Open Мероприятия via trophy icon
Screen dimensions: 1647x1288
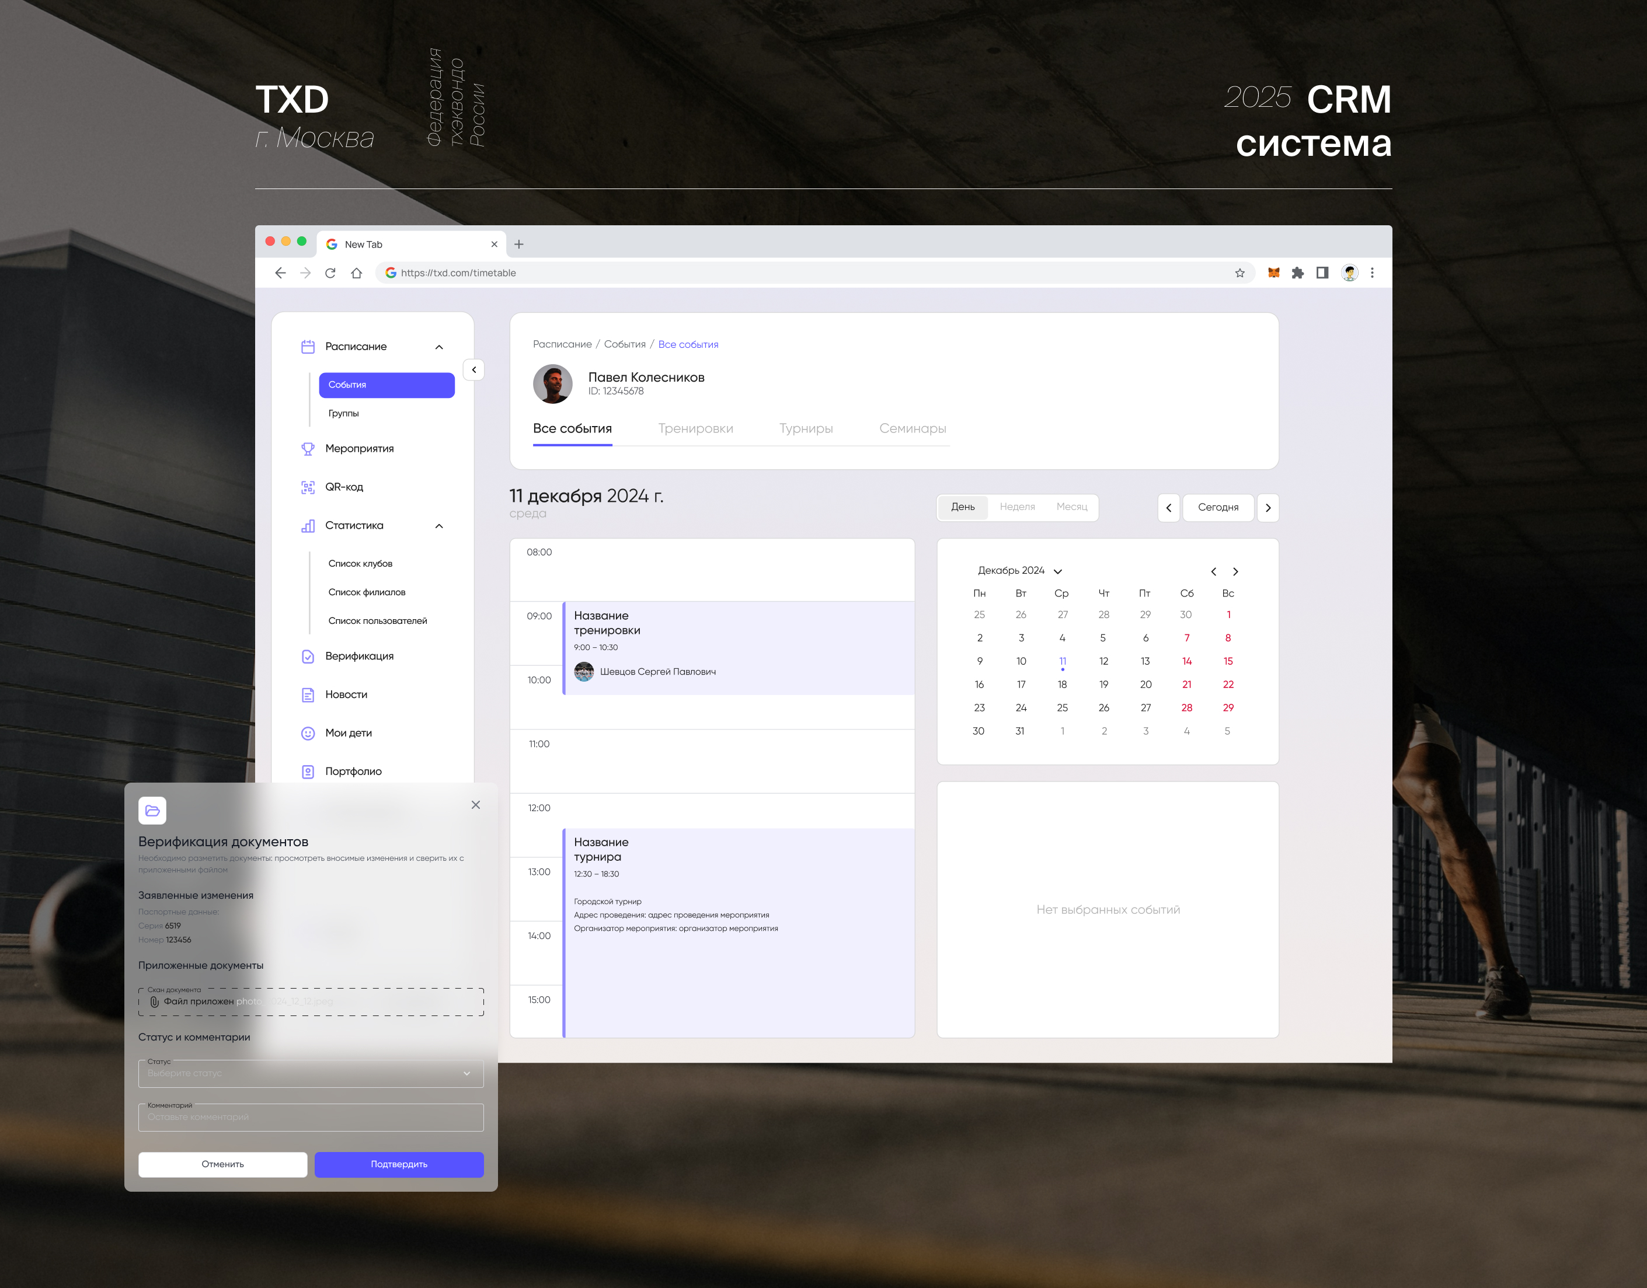tap(308, 449)
